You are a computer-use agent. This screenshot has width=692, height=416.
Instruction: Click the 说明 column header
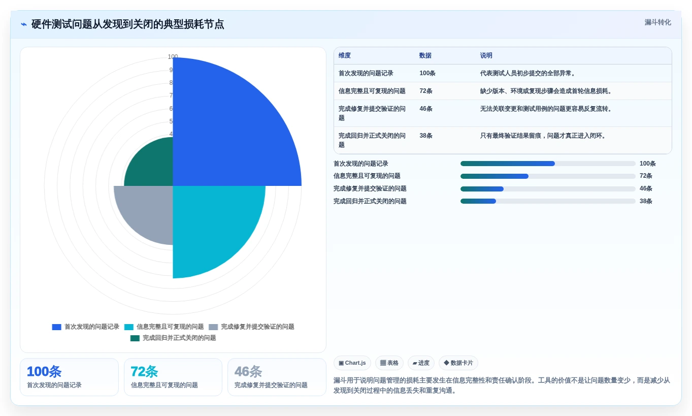pos(486,56)
